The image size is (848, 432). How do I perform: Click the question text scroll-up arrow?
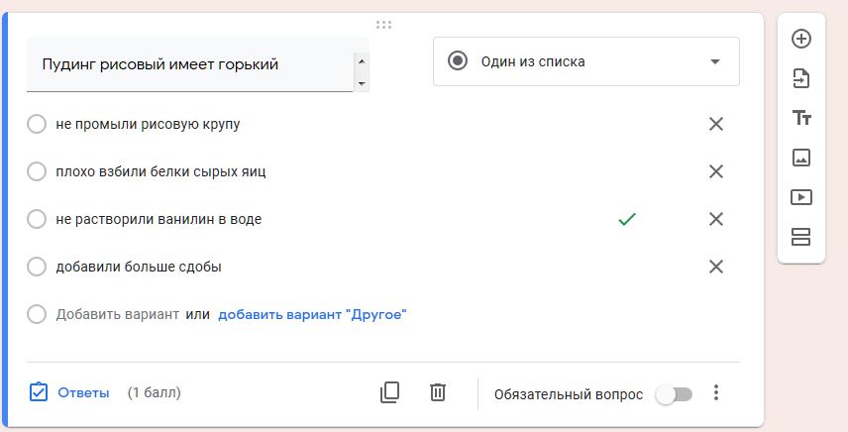[x=362, y=61]
